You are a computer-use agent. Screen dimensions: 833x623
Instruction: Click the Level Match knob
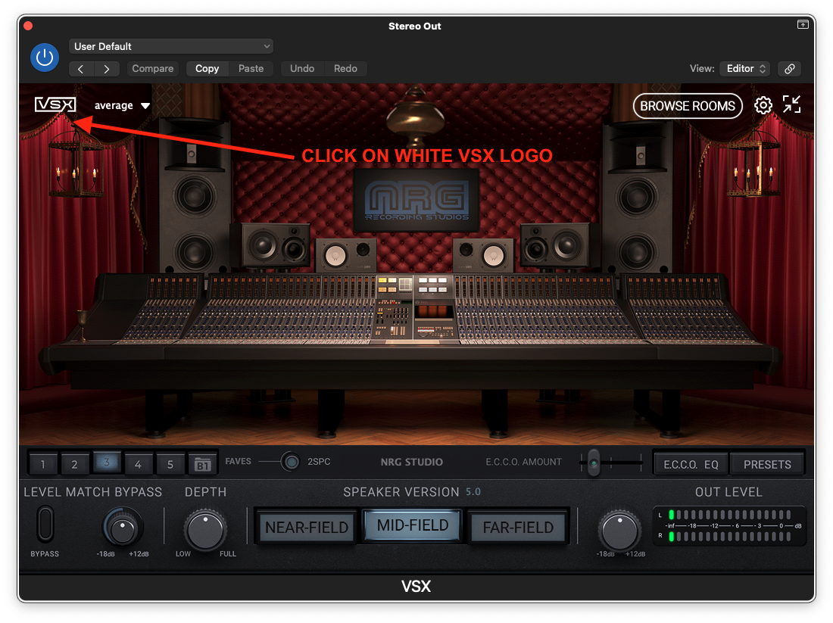pos(123,528)
